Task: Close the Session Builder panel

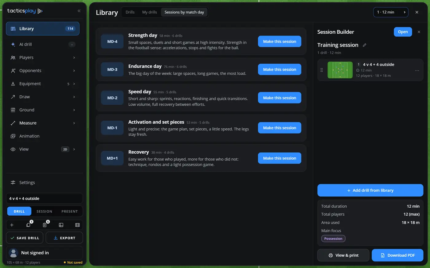Action: [x=419, y=32]
